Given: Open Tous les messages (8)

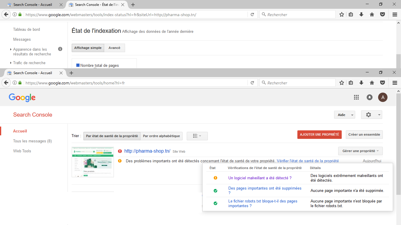Looking at the screenshot, I should pos(32,141).
